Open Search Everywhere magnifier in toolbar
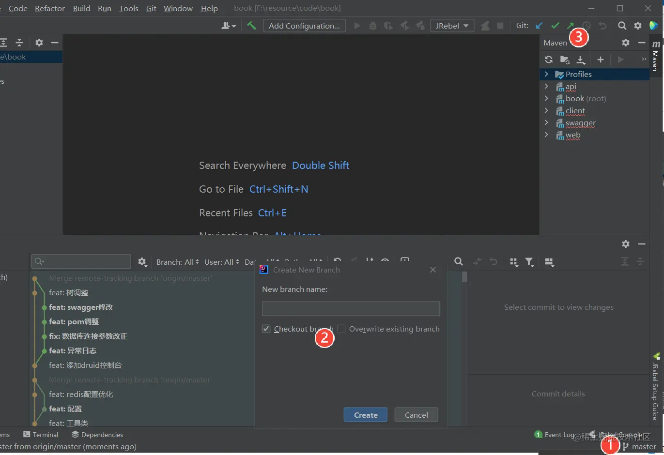Viewport: 664px width, 455px height. pyautogui.click(x=622, y=26)
